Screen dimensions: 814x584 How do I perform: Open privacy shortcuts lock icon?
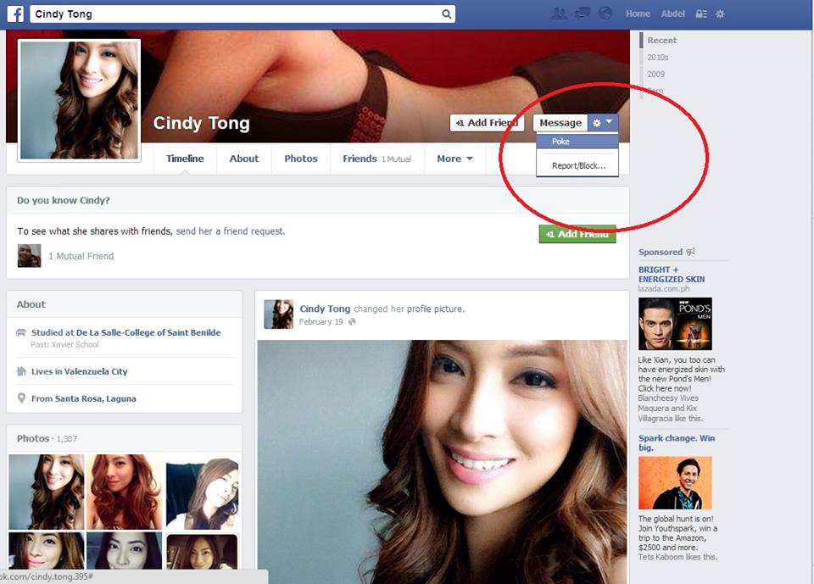pyautogui.click(x=701, y=14)
